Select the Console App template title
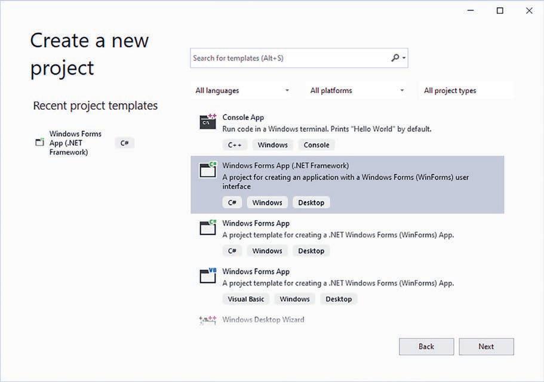 coord(243,117)
